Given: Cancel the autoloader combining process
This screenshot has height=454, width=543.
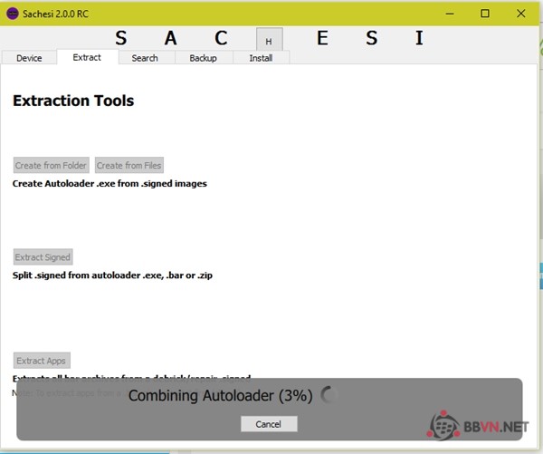Looking at the screenshot, I should click(x=269, y=424).
